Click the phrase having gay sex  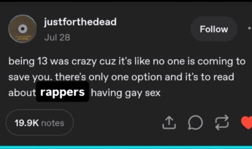point(126,93)
